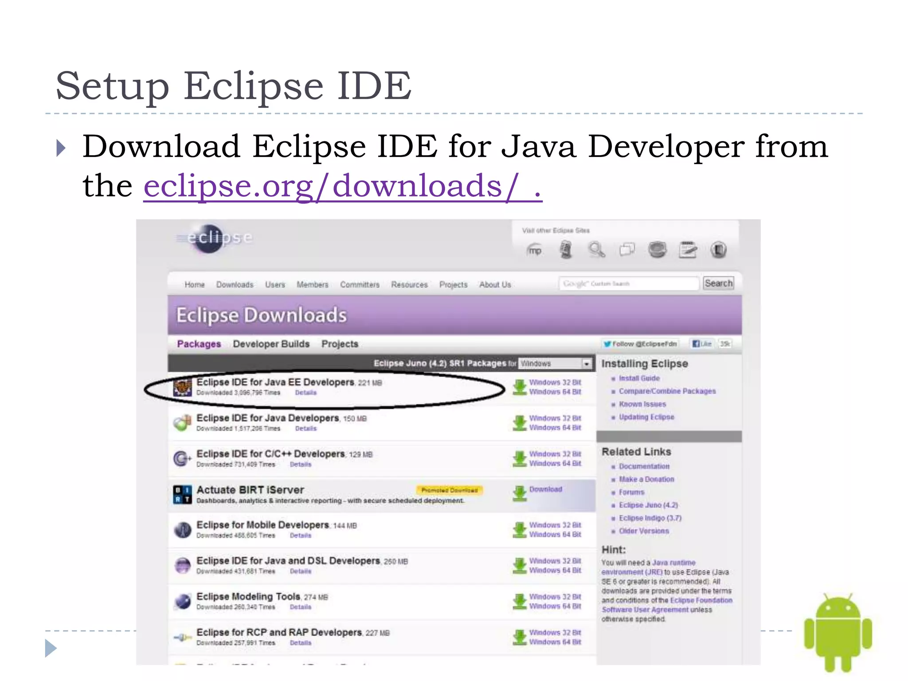Click Actuate BIRT iServer Download link
This screenshot has height=681, width=908.
click(x=545, y=489)
